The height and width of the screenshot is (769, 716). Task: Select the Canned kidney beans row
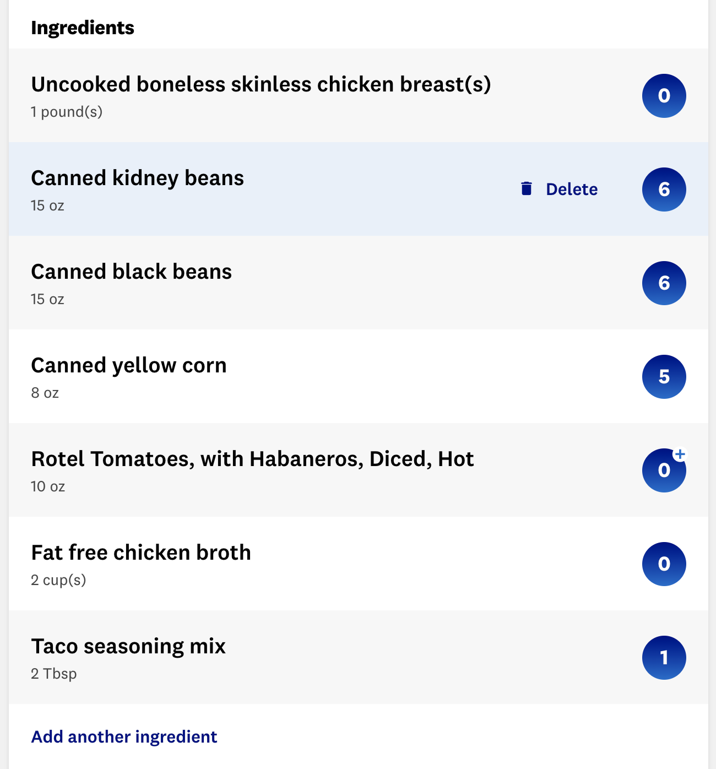[359, 189]
